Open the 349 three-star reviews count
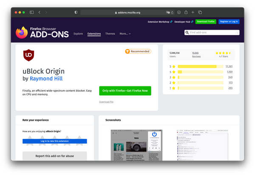 [230, 78]
